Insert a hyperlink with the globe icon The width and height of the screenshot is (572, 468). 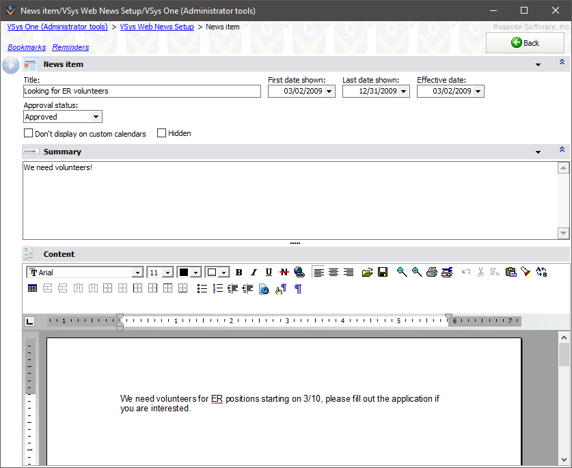pos(299,272)
